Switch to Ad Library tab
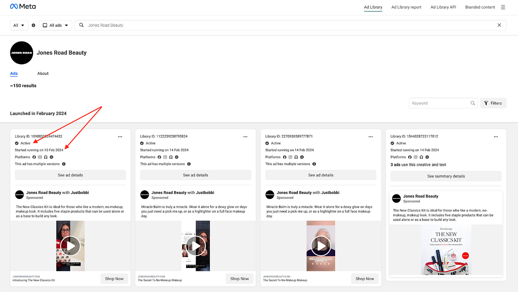Viewport: 518px width, 292px height. click(373, 7)
